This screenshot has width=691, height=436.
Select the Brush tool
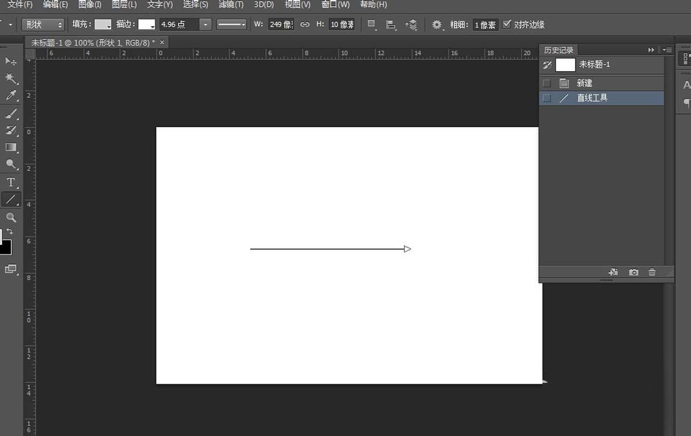tap(11, 112)
